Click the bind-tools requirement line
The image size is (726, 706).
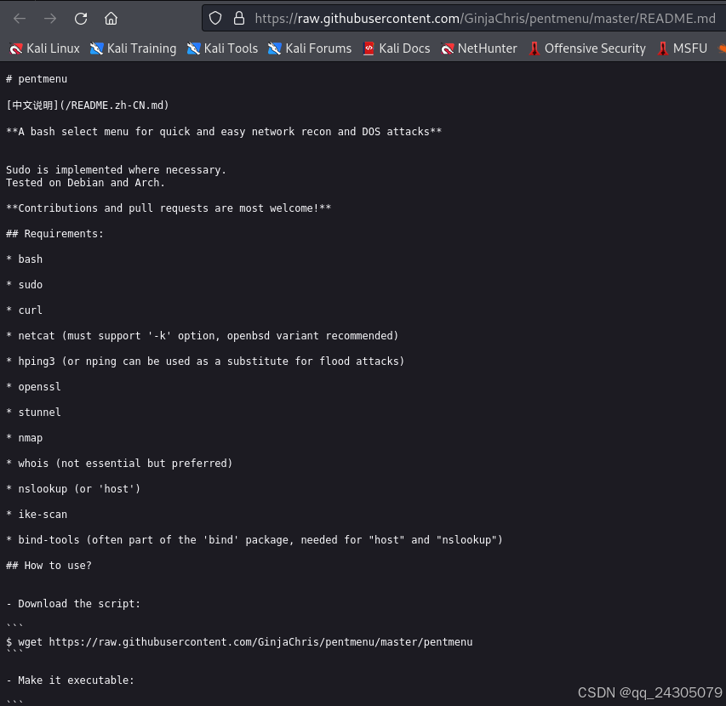[x=254, y=540]
